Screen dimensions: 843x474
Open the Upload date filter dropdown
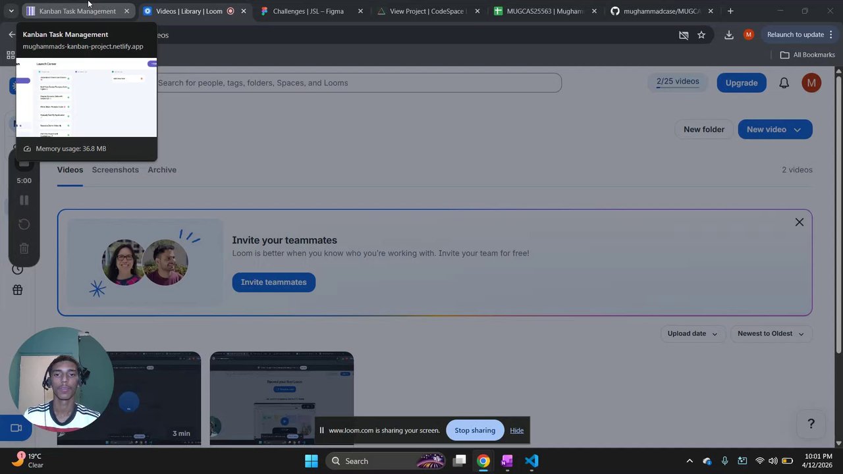pos(692,334)
